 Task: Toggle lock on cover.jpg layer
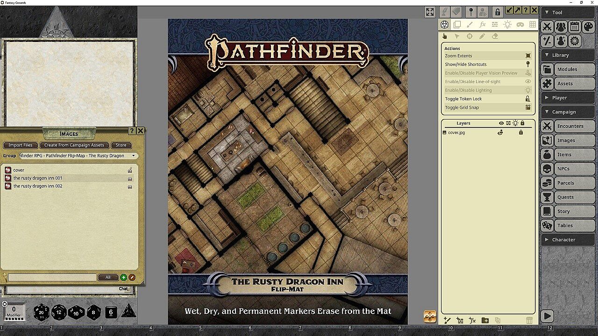point(521,133)
